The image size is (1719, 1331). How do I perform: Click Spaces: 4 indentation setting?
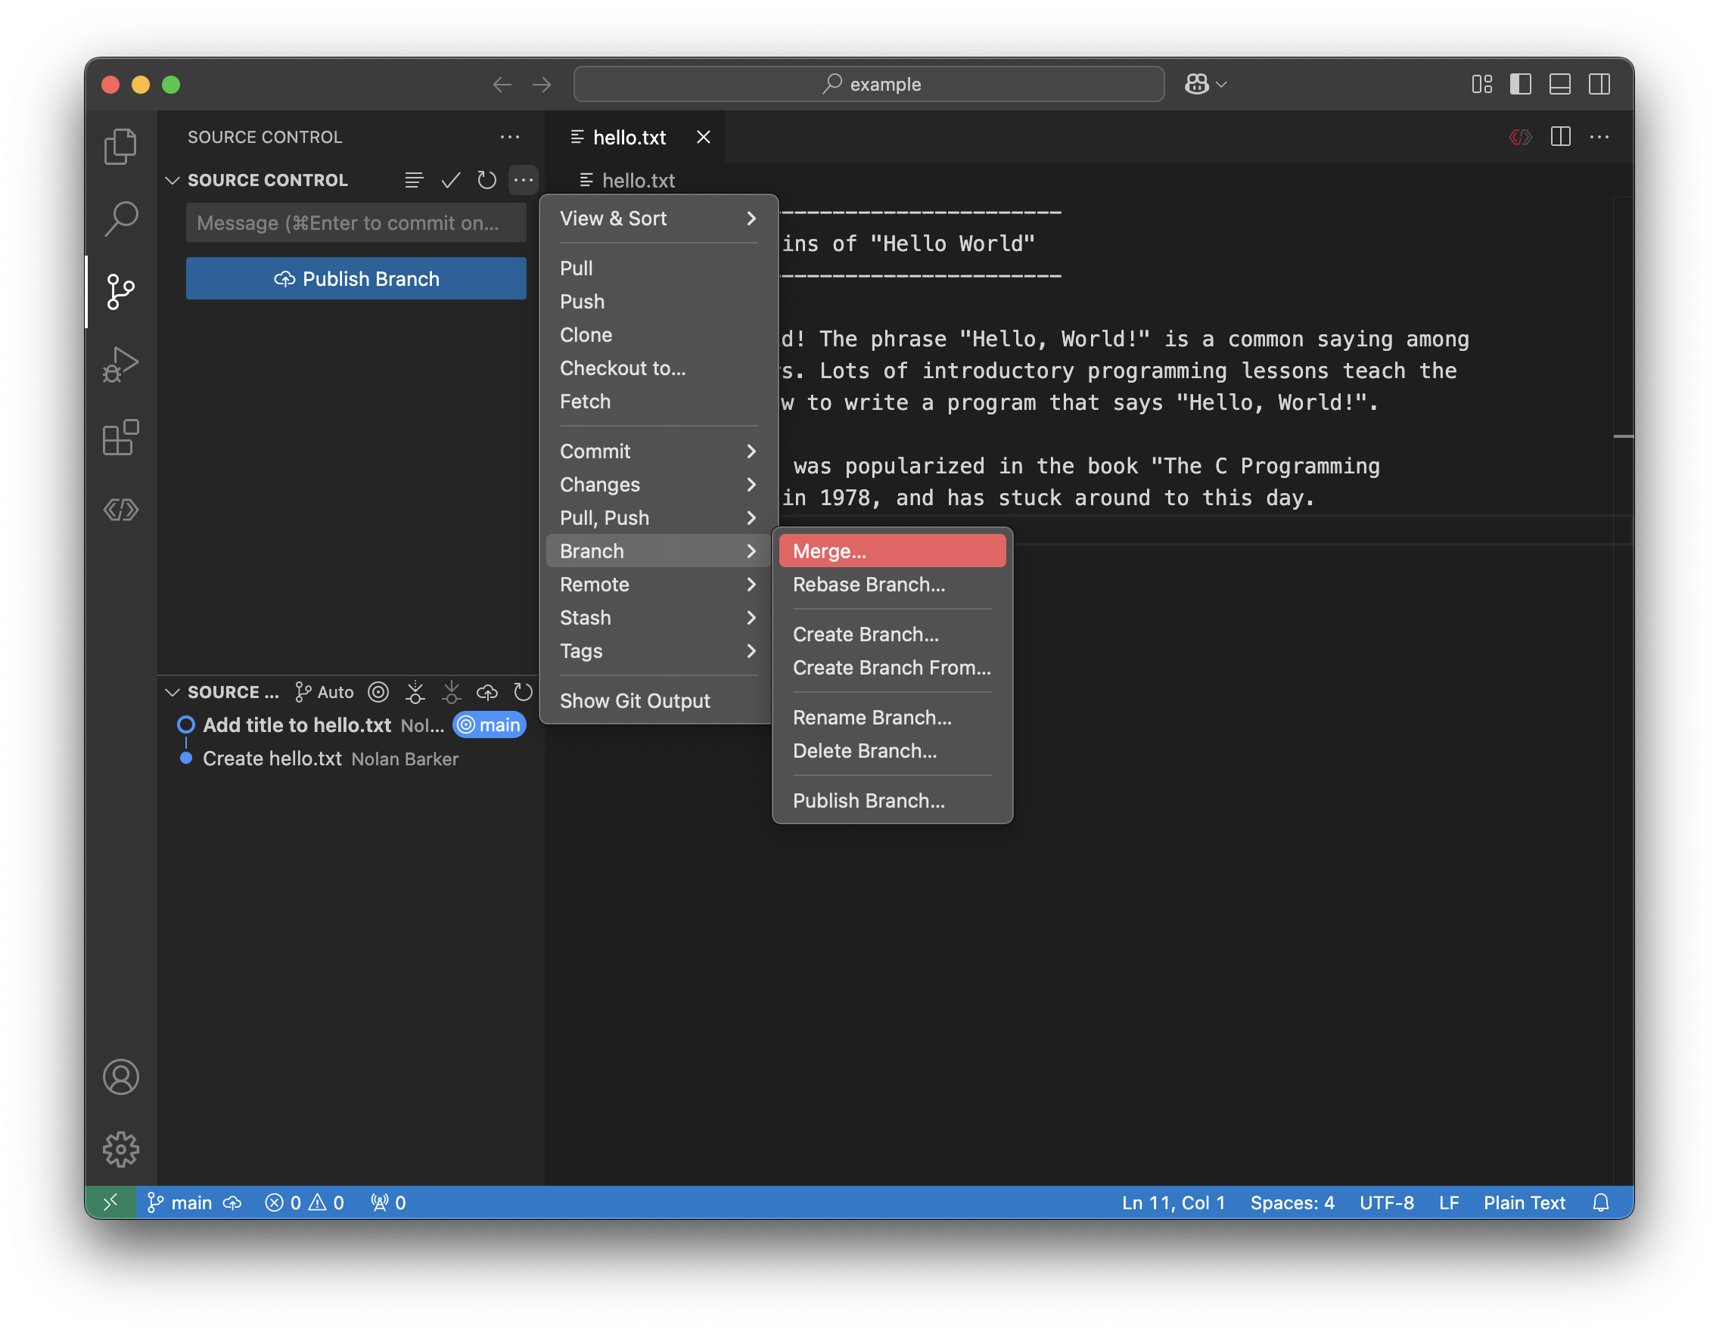click(x=1292, y=1202)
